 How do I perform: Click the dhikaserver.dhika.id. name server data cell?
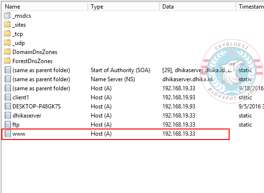[188, 79]
